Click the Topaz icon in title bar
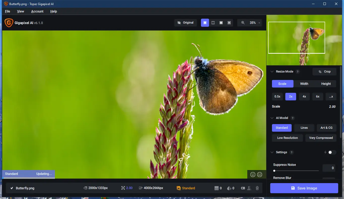344x199 pixels. click(6, 4)
